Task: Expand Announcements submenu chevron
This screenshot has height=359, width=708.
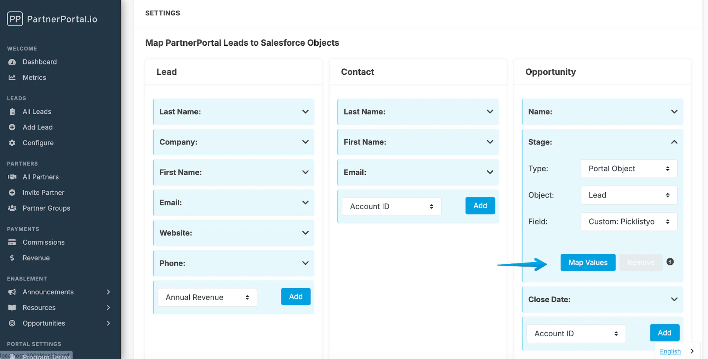Action: point(108,292)
